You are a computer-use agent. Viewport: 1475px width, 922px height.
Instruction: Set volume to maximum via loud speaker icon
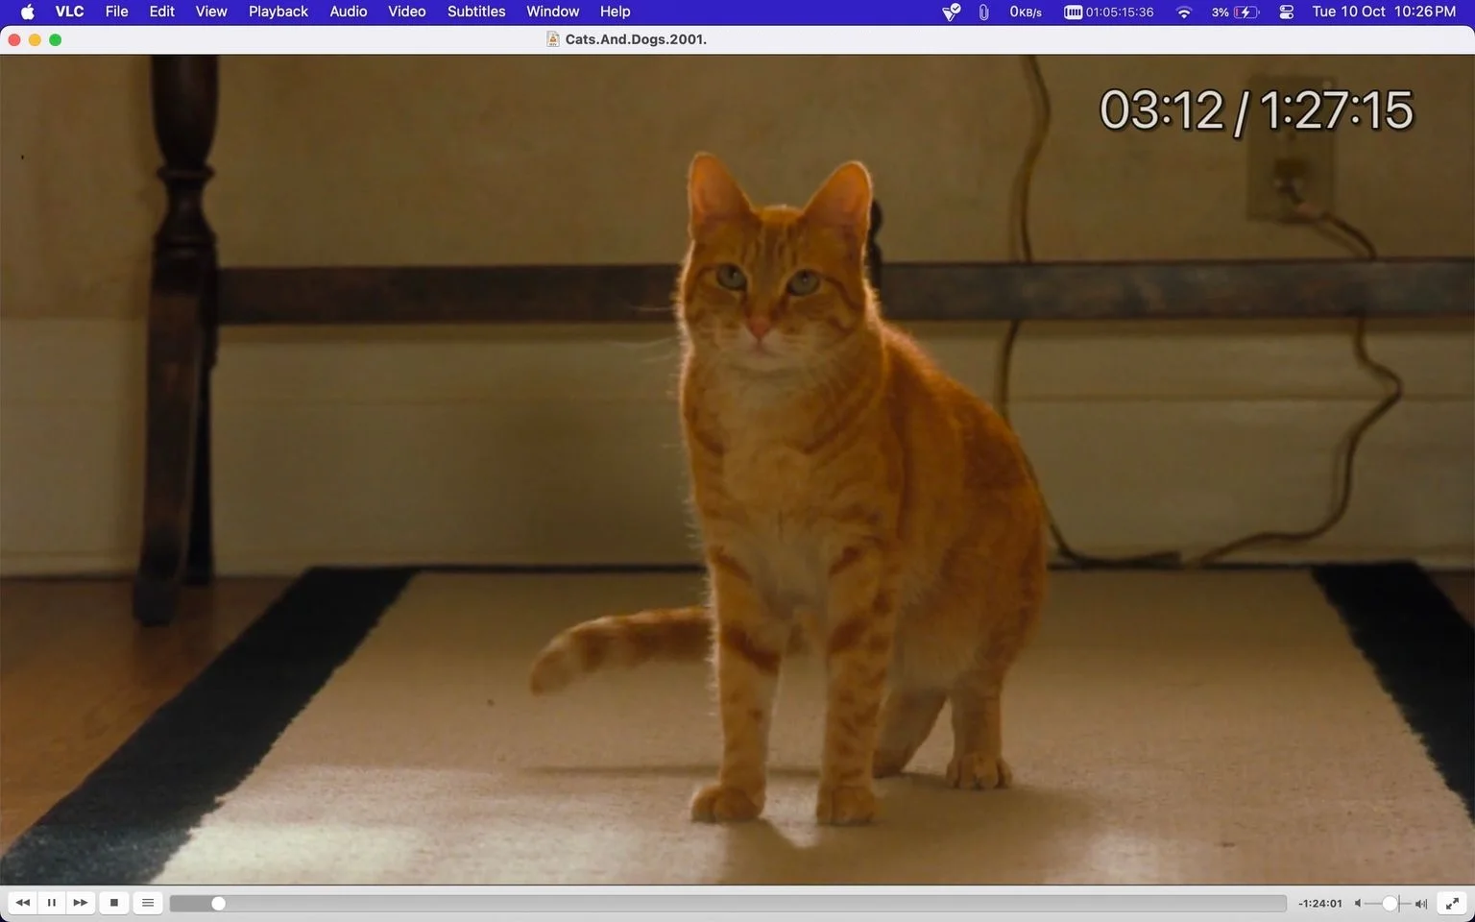pos(1422,904)
